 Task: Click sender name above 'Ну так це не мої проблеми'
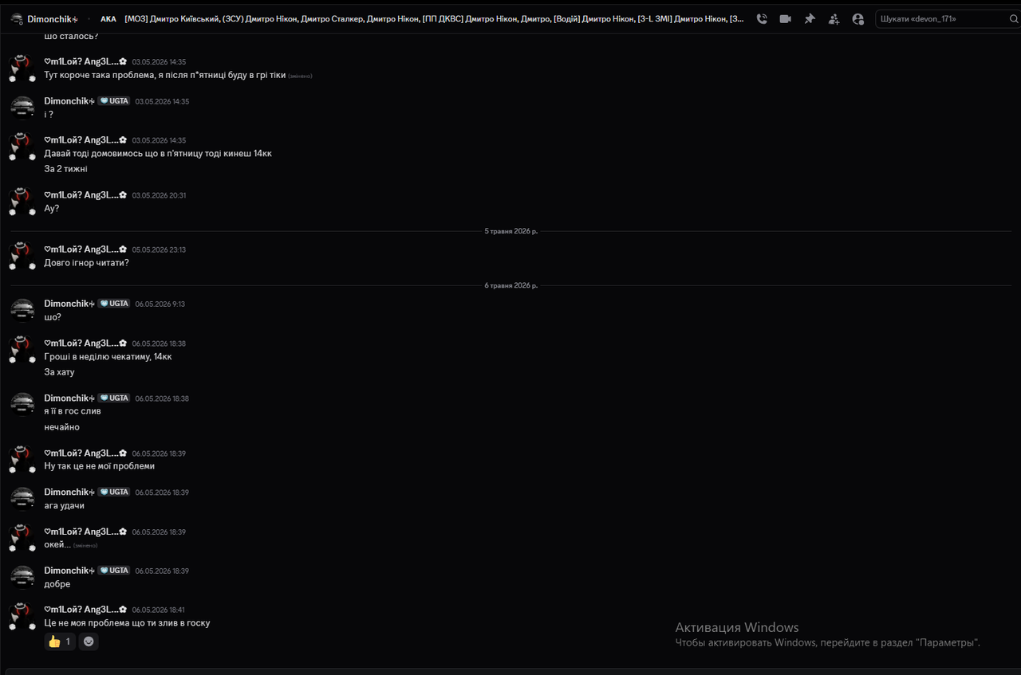click(x=85, y=453)
